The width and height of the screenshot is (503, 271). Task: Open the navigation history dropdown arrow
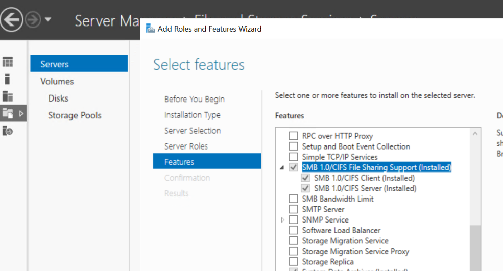tap(48, 19)
